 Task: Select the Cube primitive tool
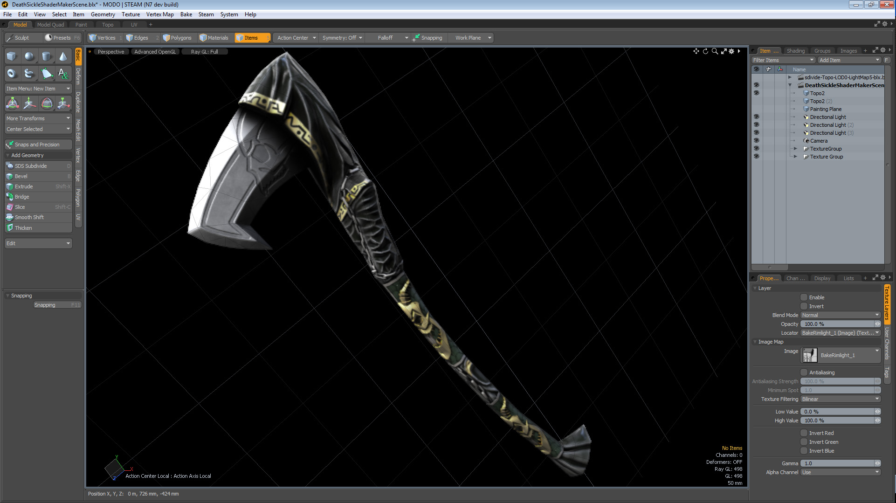pyautogui.click(x=12, y=56)
